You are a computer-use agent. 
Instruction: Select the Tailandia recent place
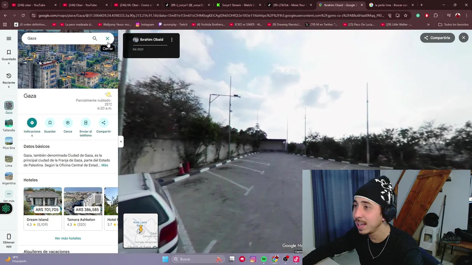click(x=9, y=126)
